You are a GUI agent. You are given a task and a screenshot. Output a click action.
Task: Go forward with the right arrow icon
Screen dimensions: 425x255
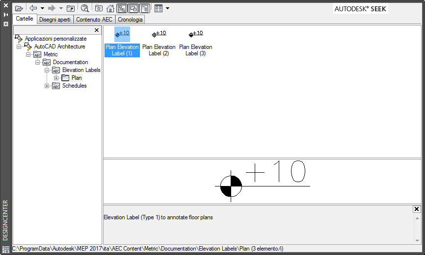[52, 8]
